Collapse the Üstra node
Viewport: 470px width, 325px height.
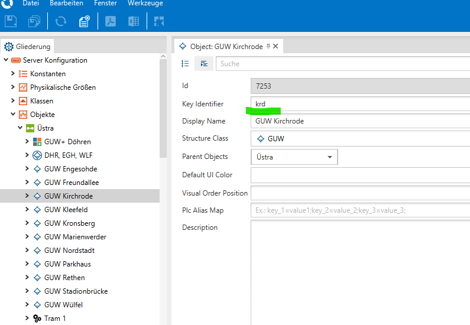coord(20,128)
